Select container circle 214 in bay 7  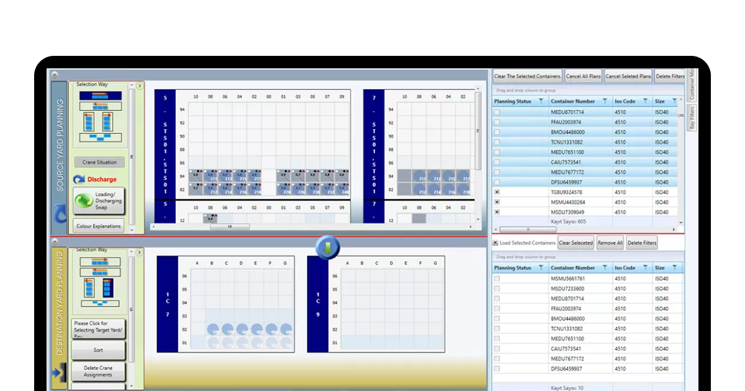point(434,189)
